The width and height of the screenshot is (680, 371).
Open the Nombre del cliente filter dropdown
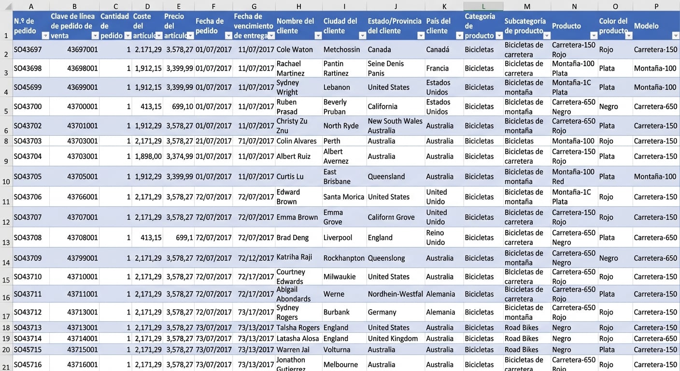(318, 36)
